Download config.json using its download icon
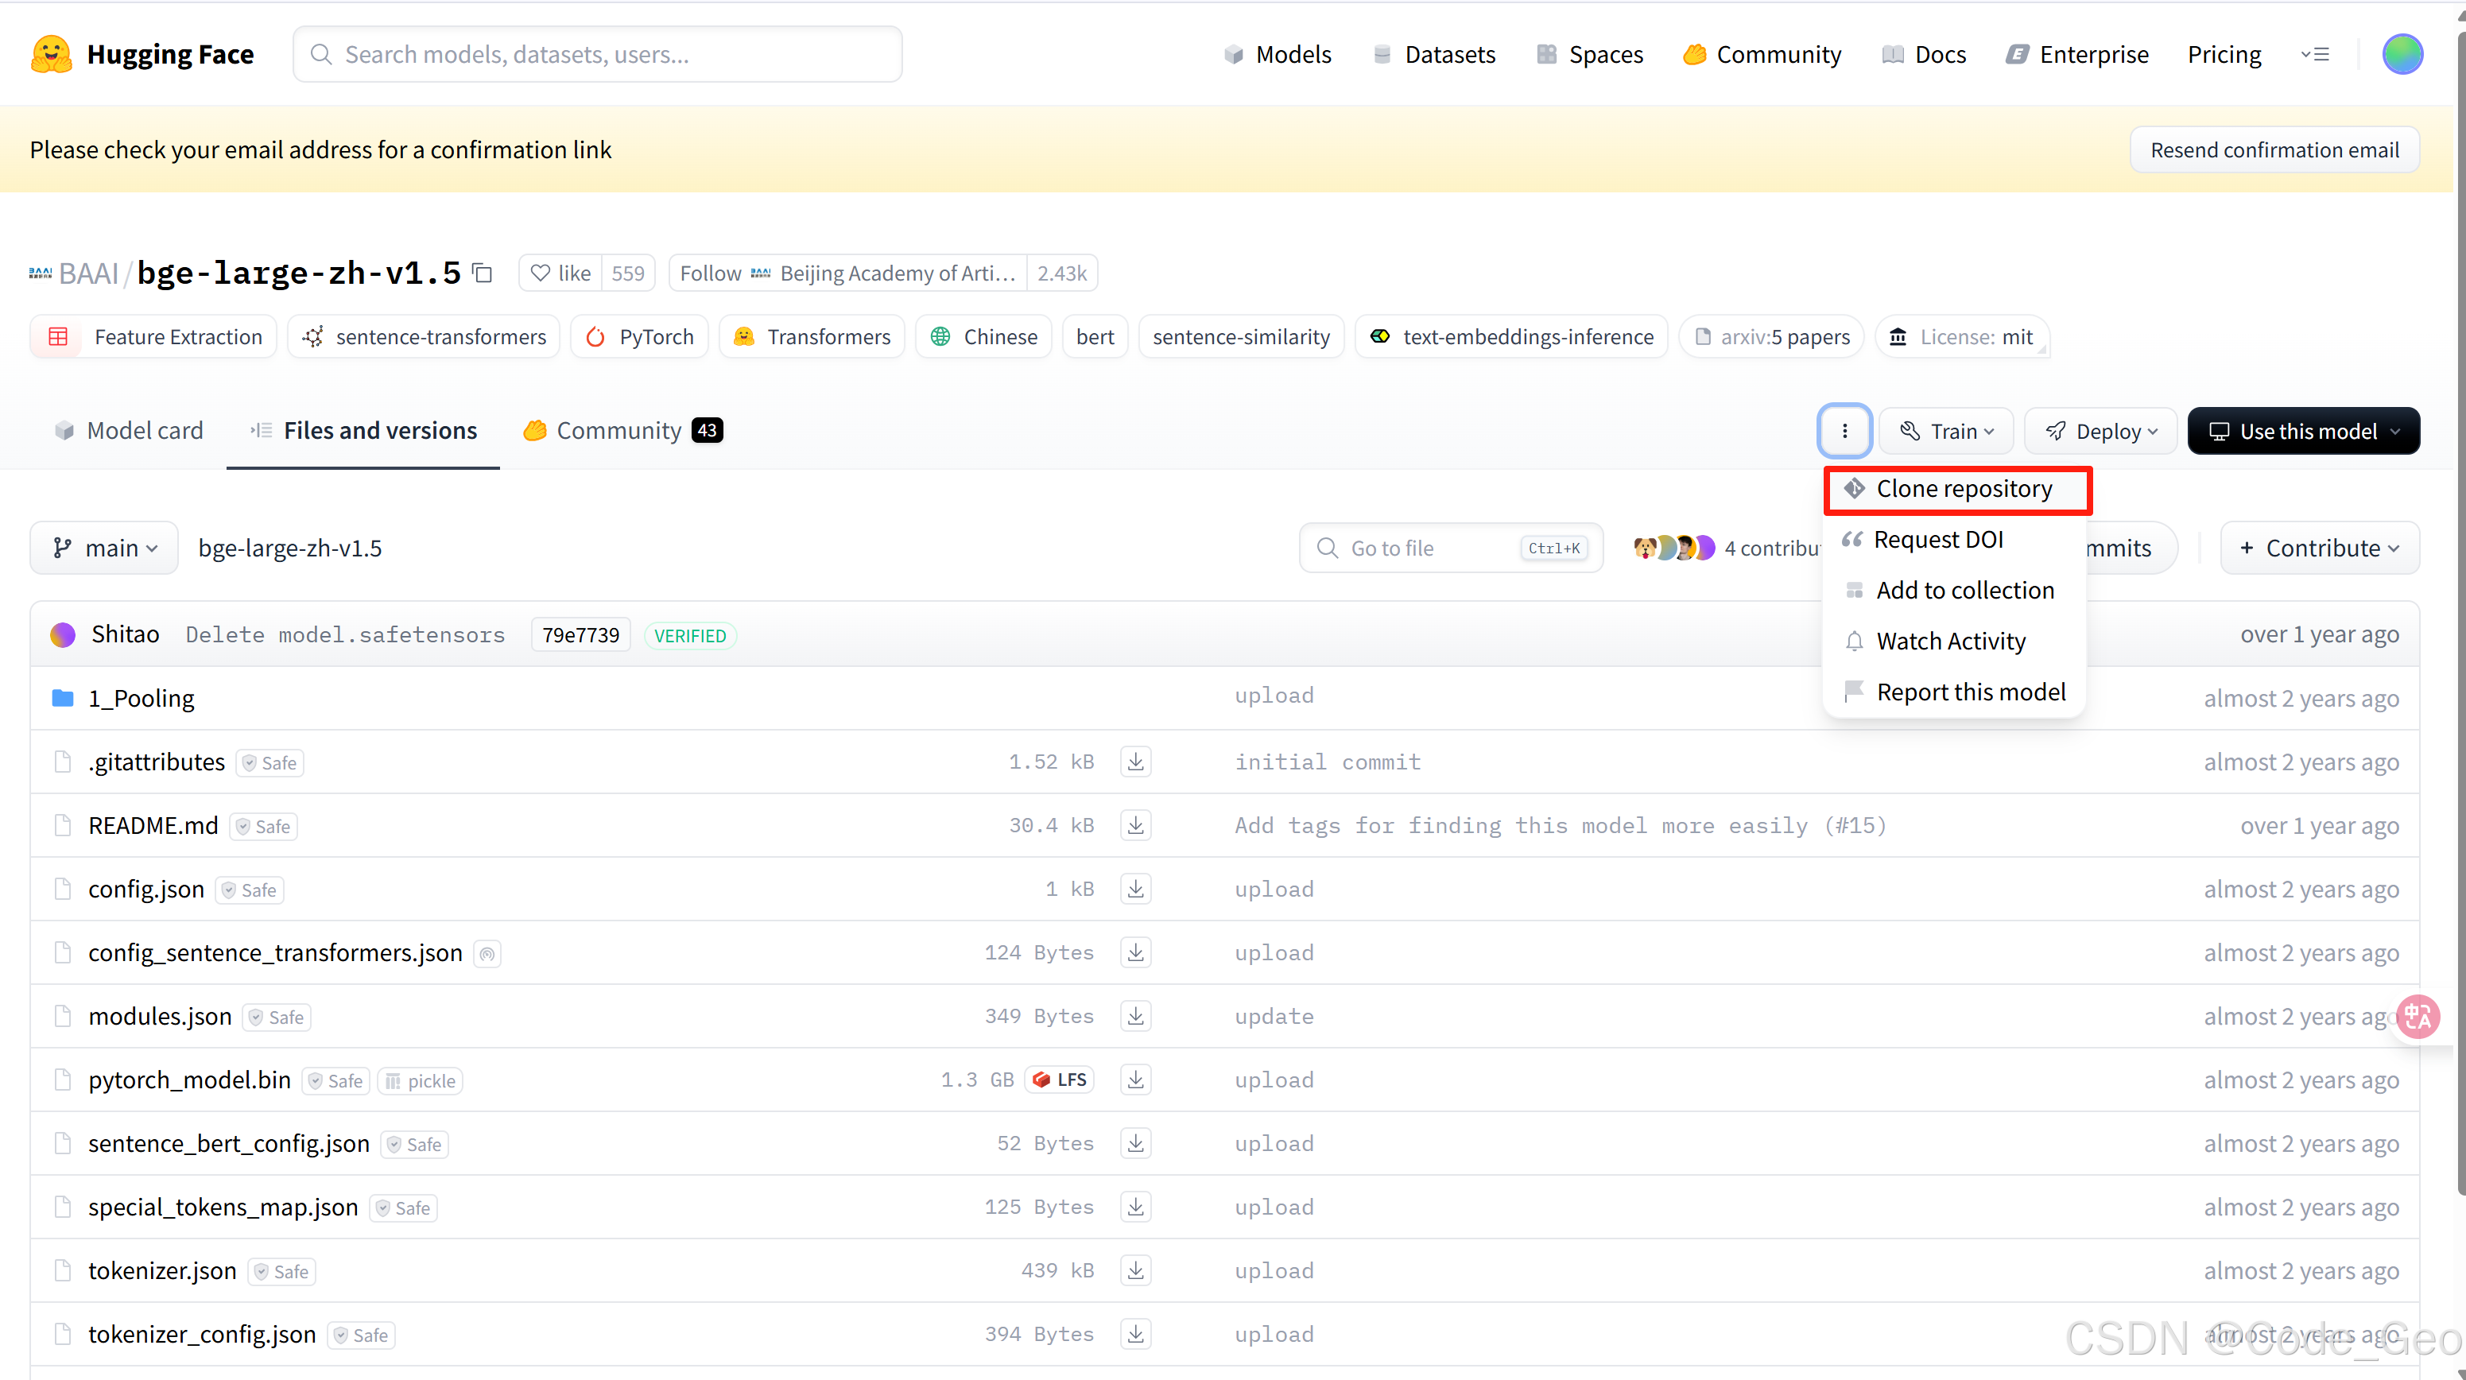Image resolution: width=2466 pixels, height=1380 pixels. click(x=1135, y=889)
